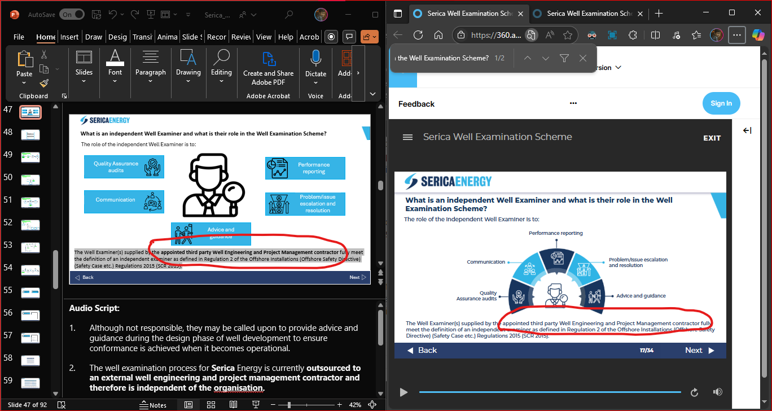Click Read aloud icon in address bar
This screenshot has width=772, height=411.
(550, 35)
